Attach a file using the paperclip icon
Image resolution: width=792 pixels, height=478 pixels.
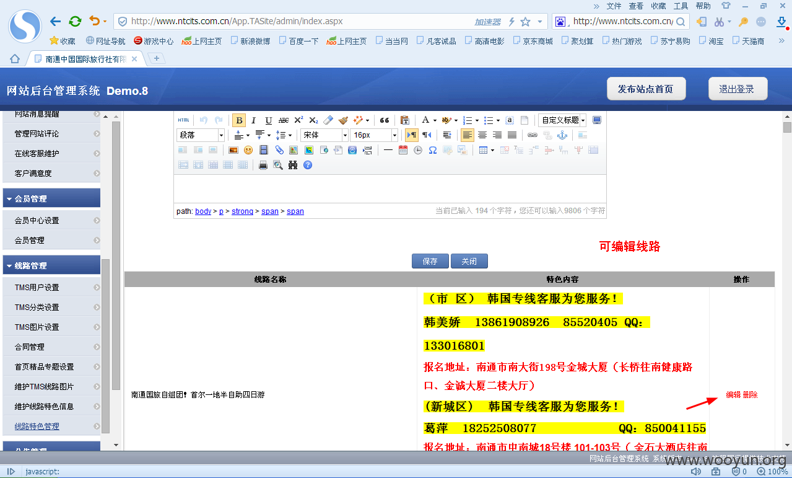[x=279, y=150]
